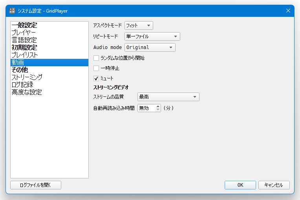Close the システム設定 dialog
The height and width of the screenshot is (200, 300).
tap(288, 11)
